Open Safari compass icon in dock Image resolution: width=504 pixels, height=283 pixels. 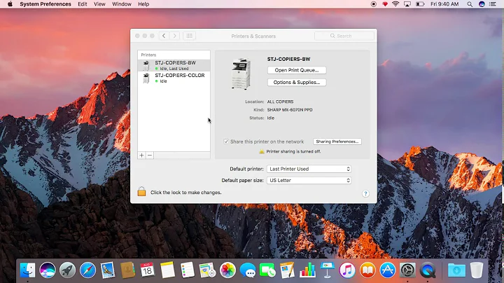coord(87,270)
